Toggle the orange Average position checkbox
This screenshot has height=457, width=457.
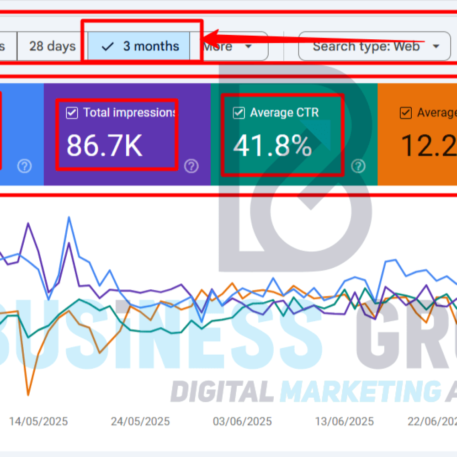pos(406,113)
